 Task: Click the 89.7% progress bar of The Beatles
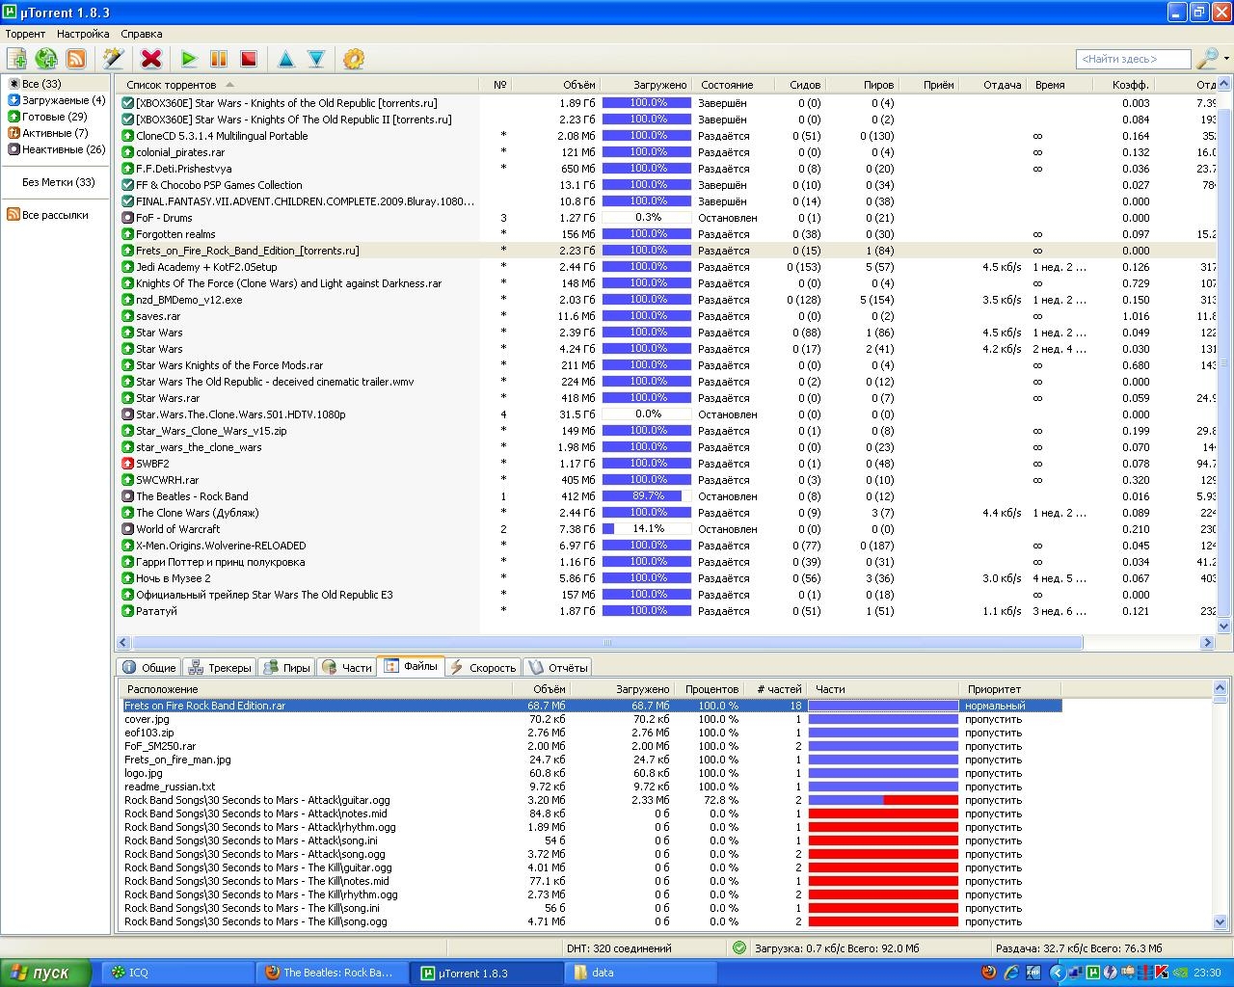[647, 496]
